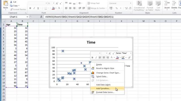Toggle Italic in the ribbon Font group
Viewport: 181px width, 101px height.
click(x=34, y=8)
